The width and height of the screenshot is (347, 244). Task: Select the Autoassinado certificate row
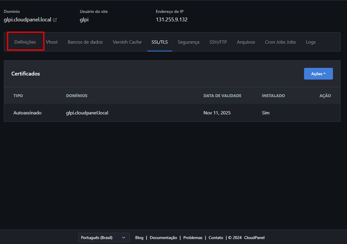click(27, 113)
